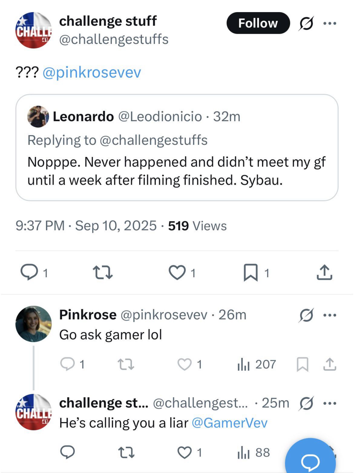The image size is (354, 473).
Task: Open the @GamerVev mention link
Action: pyautogui.click(x=229, y=423)
